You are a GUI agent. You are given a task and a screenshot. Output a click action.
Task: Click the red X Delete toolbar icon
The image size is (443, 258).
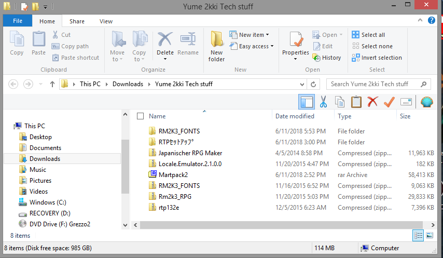pyautogui.click(x=372, y=101)
